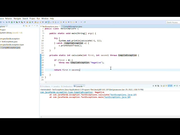Image resolution: width=180 pixels, height=135 pixels.
Task: Open the External Tools dropdown arrow
Action: click(x=24, y=22)
